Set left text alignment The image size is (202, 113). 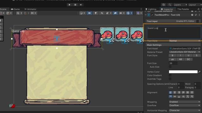pos(170,92)
